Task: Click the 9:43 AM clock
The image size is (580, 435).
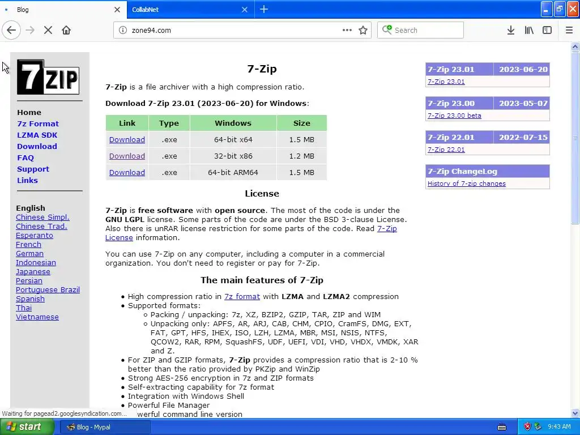Action: 559,427
